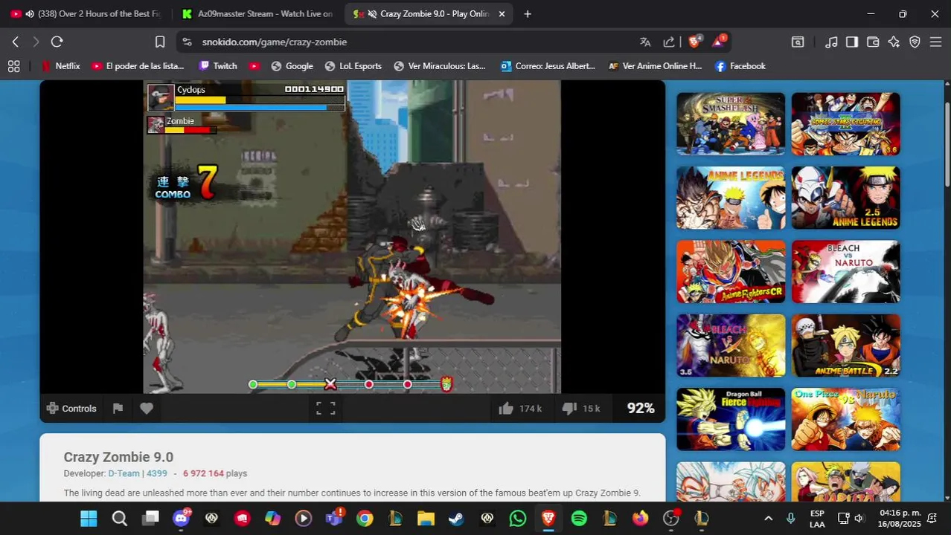
Task: Open the Controls gamepad button
Action: tap(71, 408)
